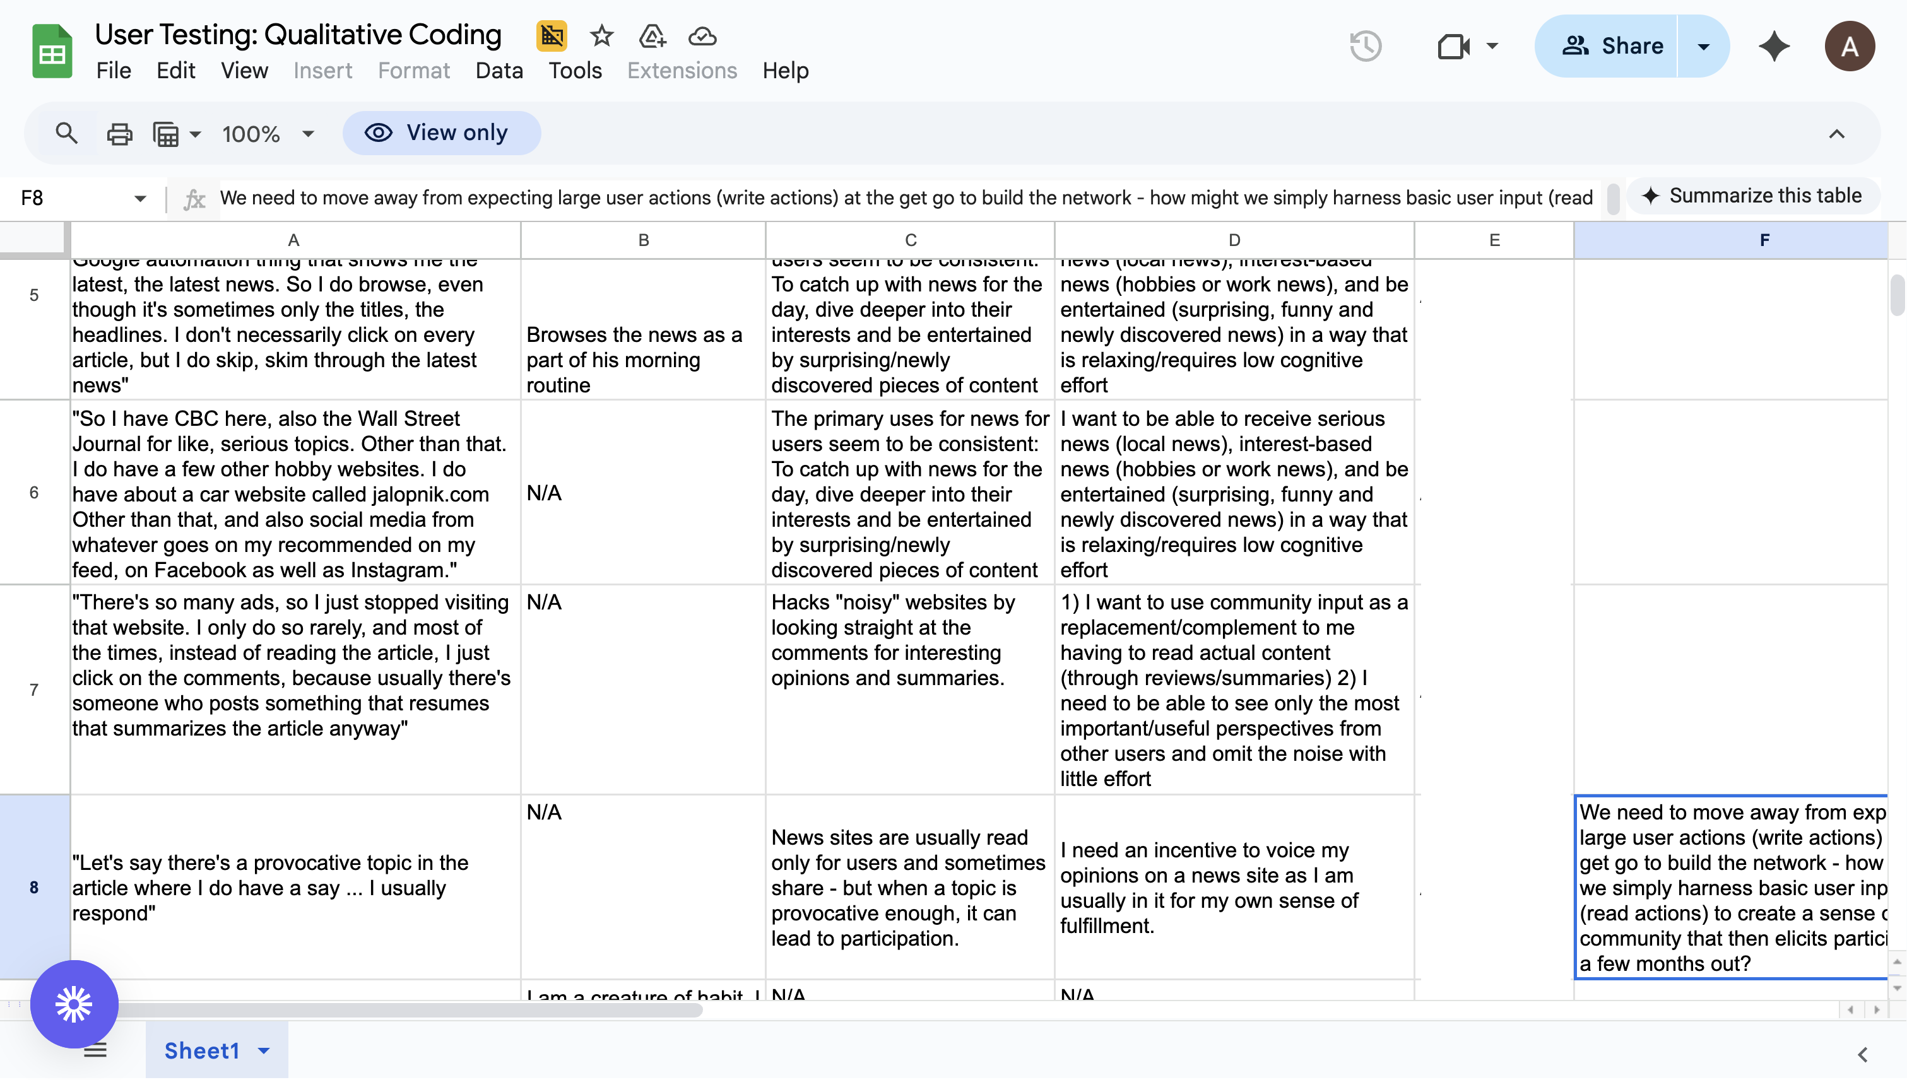
Task: Open the Sheet1 tab dropdown arrow
Action: pos(264,1050)
